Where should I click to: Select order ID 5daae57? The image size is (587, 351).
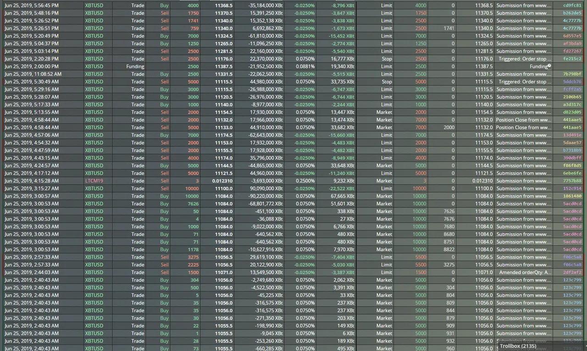pyautogui.click(x=572, y=143)
